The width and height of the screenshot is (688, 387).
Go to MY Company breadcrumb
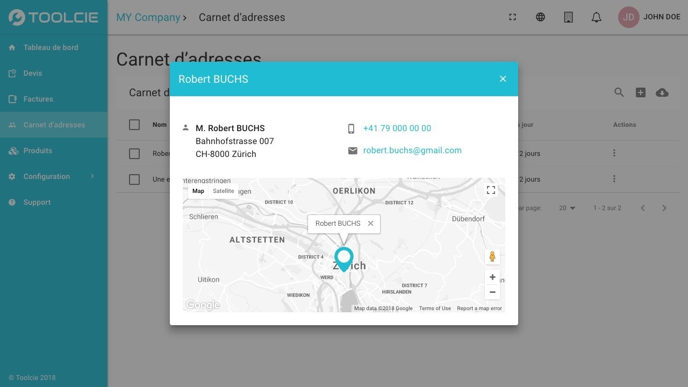(x=148, y=17)
